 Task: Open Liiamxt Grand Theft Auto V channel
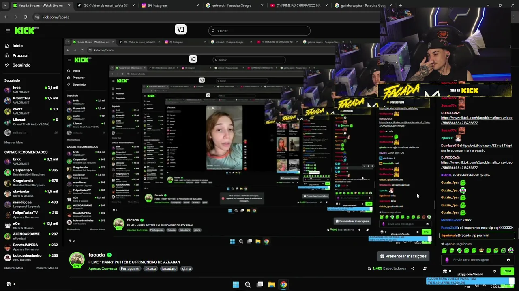31,122
